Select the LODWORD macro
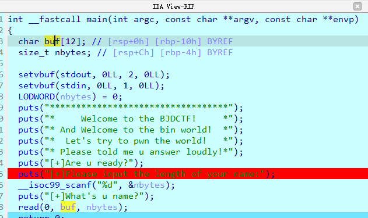 36,97
